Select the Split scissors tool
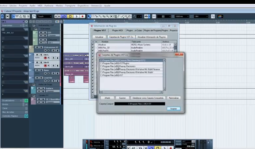Viewport: 255px width, 149px height. pyautogui.click(x=97, y=16)
